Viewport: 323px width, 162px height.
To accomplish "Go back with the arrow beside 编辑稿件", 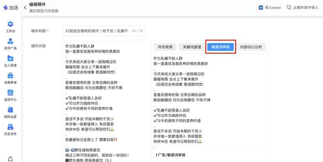I will [x=25, y=8].
